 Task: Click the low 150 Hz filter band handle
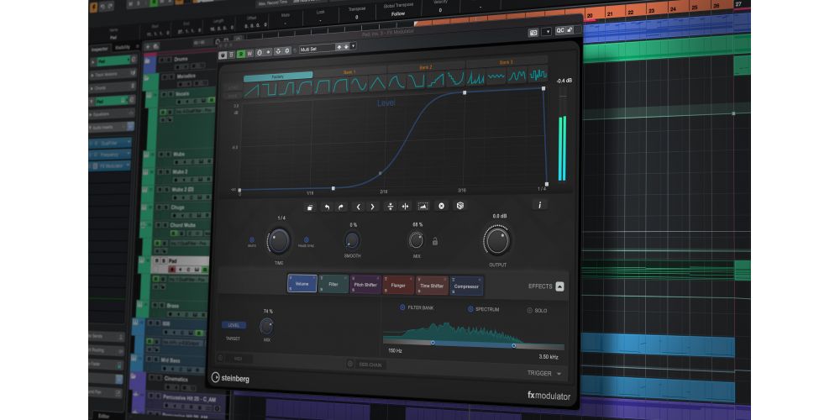pos(433,343)
